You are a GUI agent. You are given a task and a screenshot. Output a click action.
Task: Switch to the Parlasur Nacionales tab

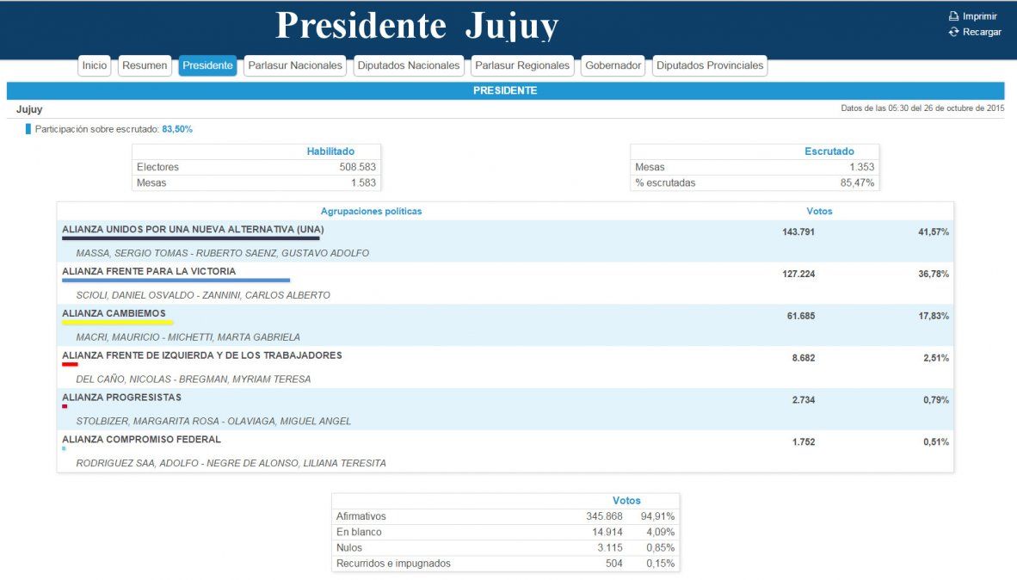(294, 65)
